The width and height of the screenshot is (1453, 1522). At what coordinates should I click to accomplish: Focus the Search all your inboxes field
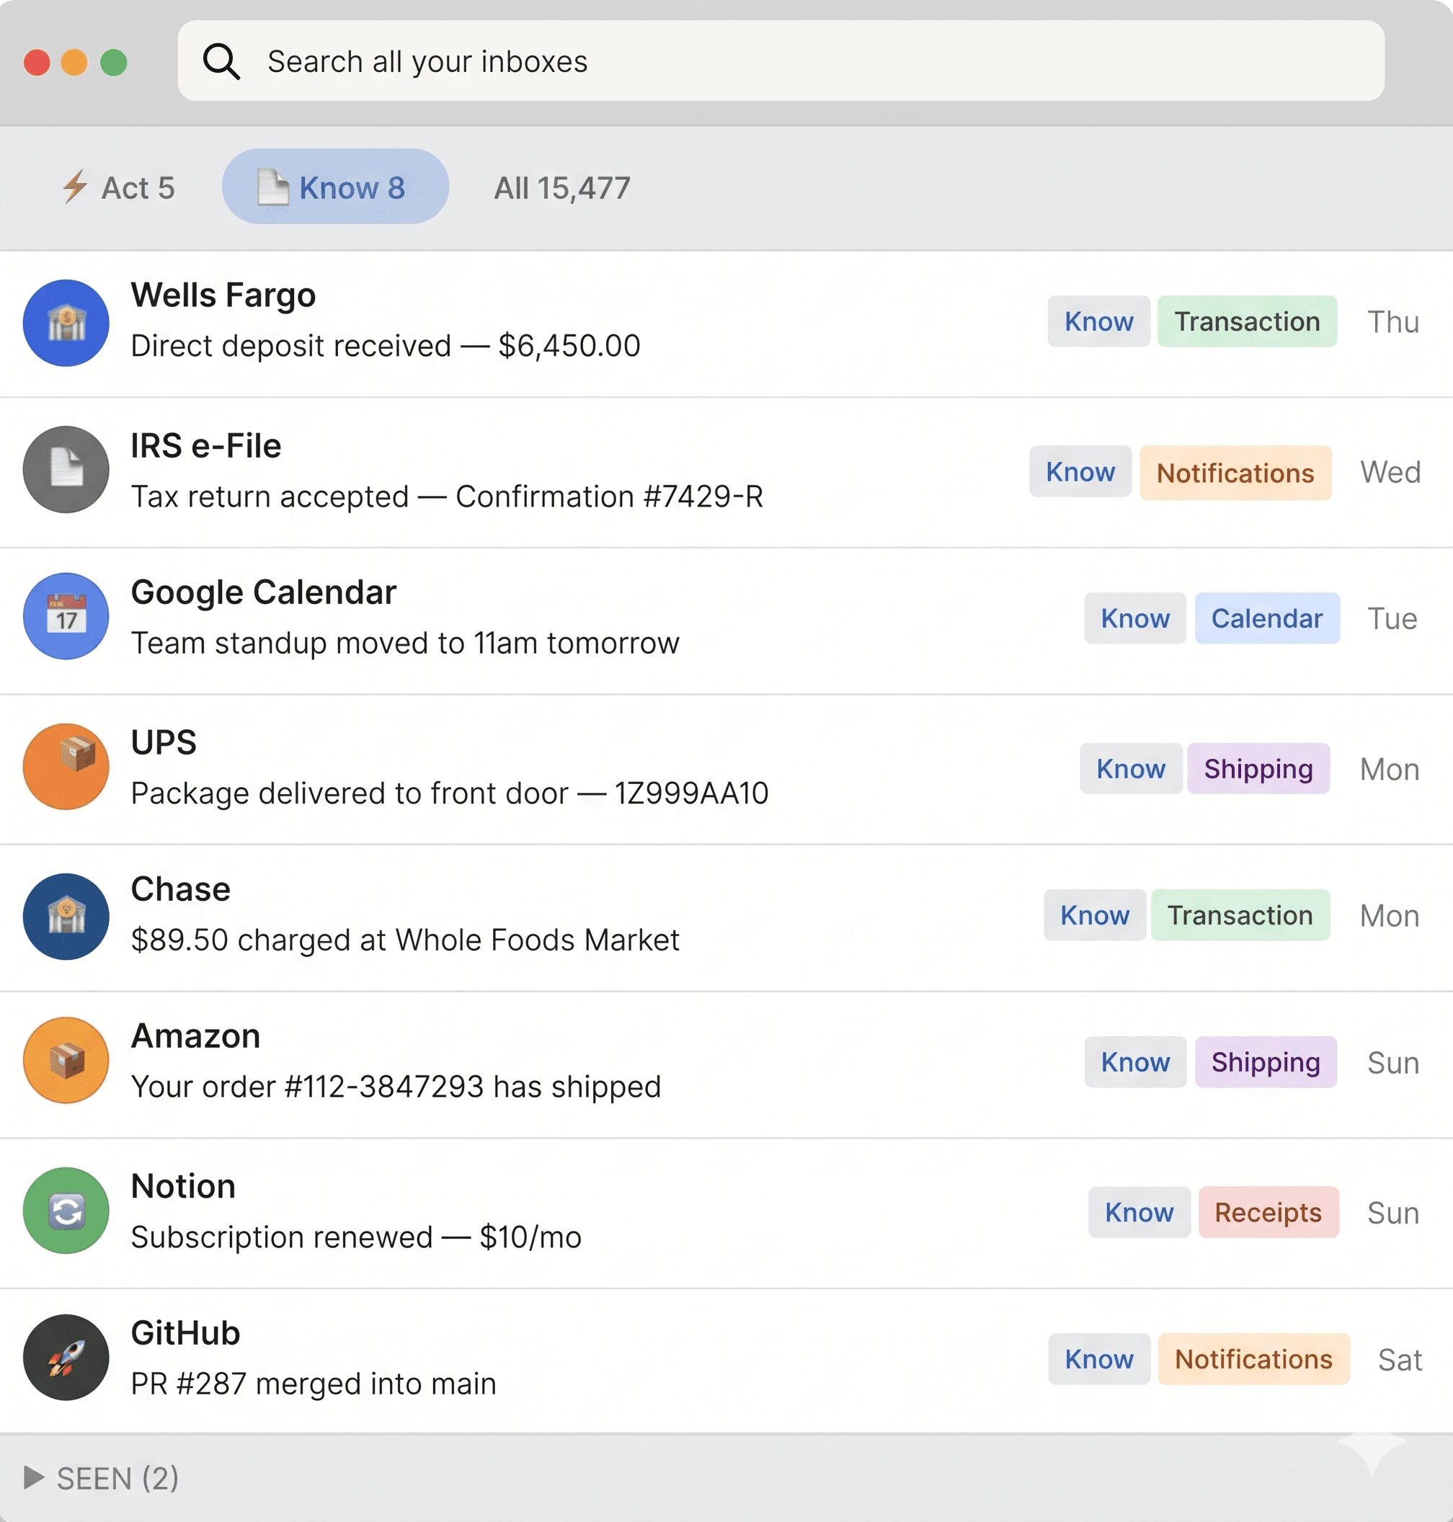click(781, 61)
